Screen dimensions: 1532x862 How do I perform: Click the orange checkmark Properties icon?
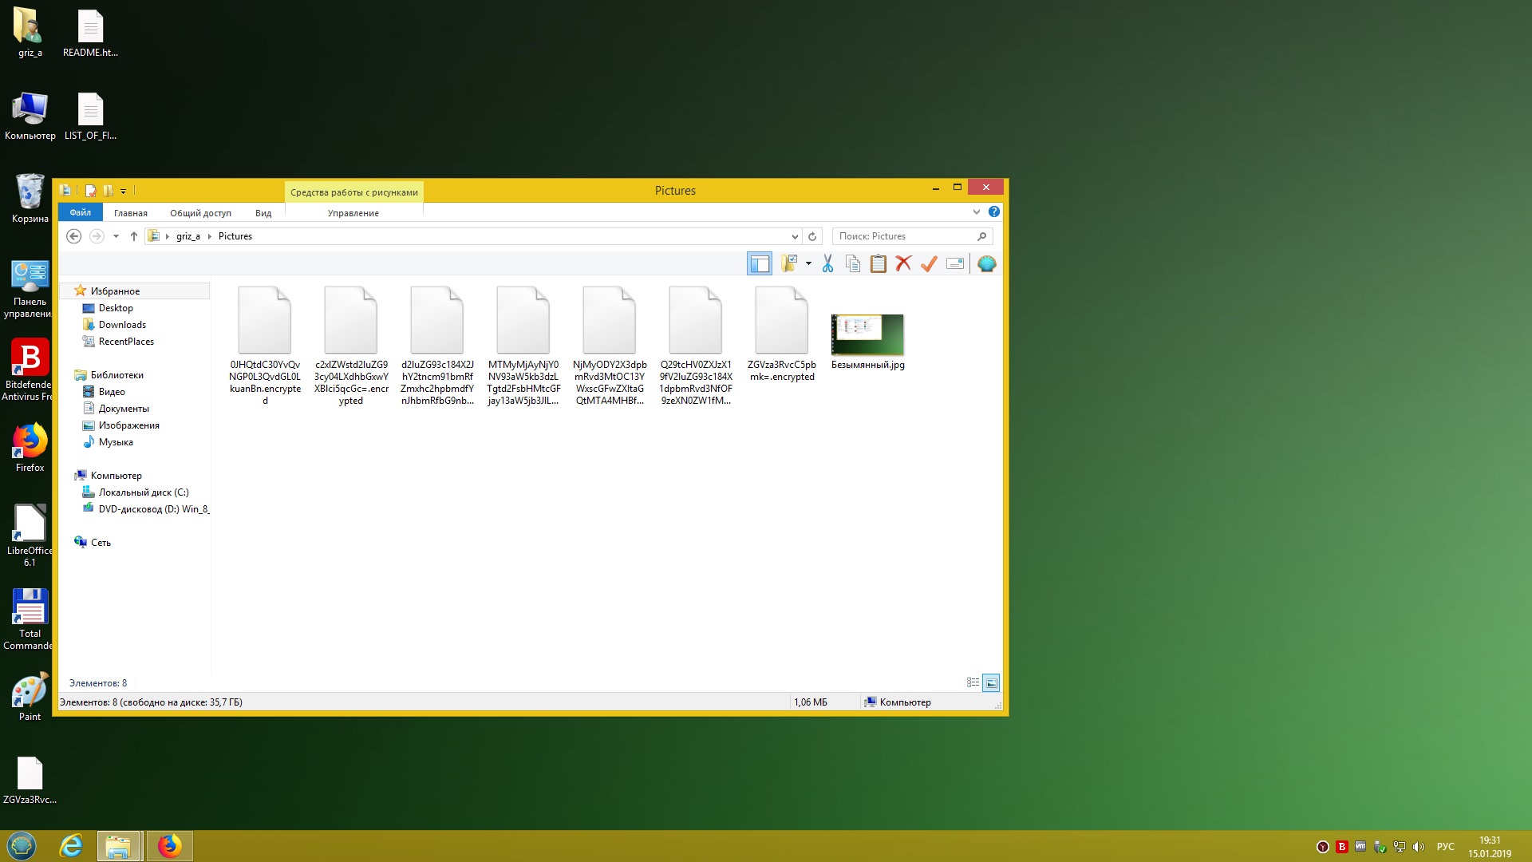coord(929,263)
